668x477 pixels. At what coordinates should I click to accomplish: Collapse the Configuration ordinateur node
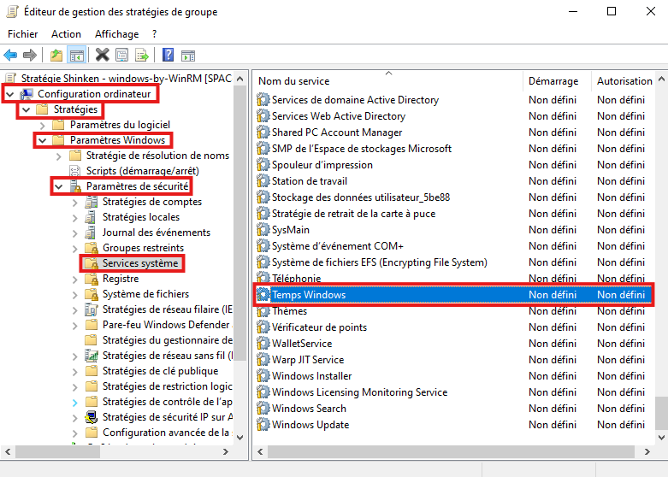9,93
